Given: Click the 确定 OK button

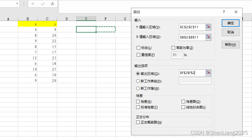Looking at the screenshot, I should 230,23.
